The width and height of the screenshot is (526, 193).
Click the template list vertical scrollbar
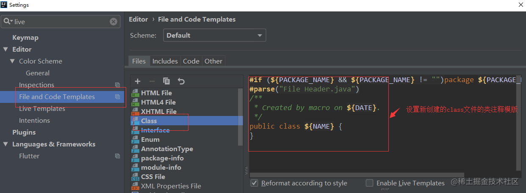click(241, 116)
